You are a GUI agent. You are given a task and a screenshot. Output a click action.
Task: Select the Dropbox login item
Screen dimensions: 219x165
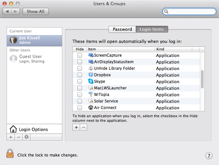(x=136, y=75)
